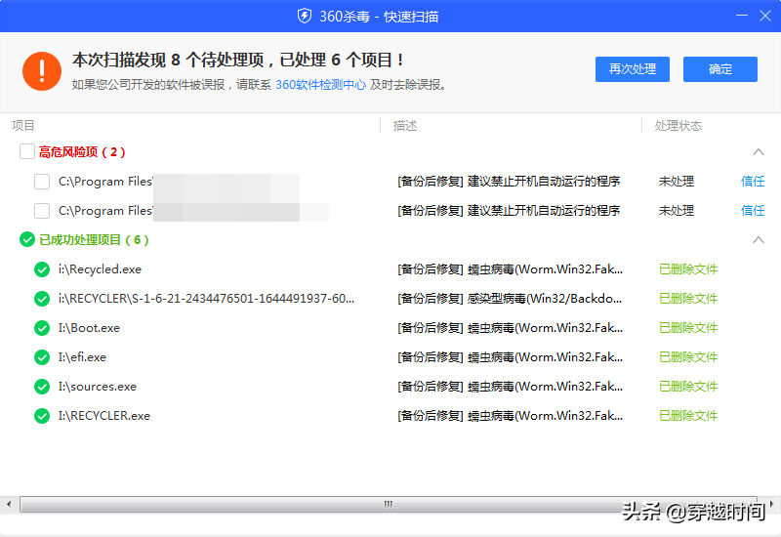
Task: Click the scrollbar right arrow
Action: [771, 504]
